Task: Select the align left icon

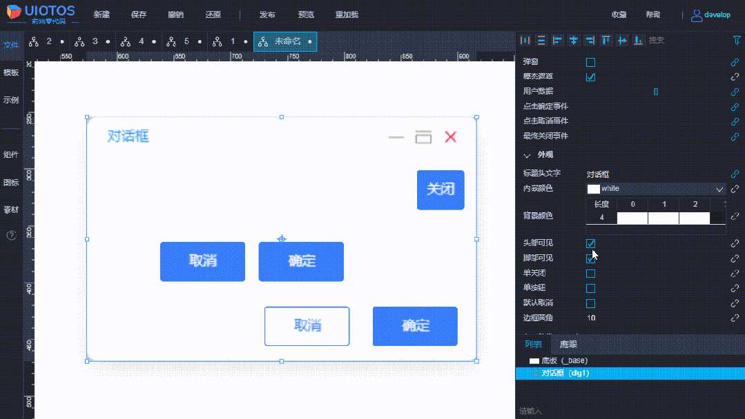Action: click(557, 40)
